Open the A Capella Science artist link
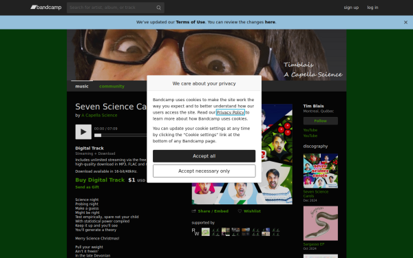Viewport: 413px width, 258px height. [99, 116]
